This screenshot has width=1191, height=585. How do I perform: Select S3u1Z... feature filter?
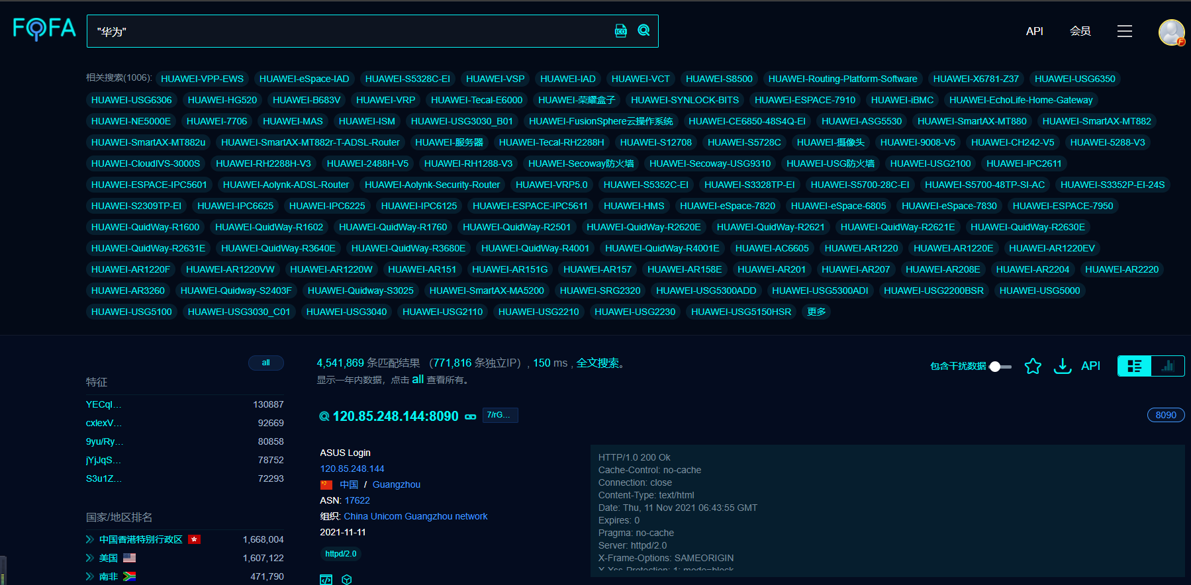click(103, 478)
